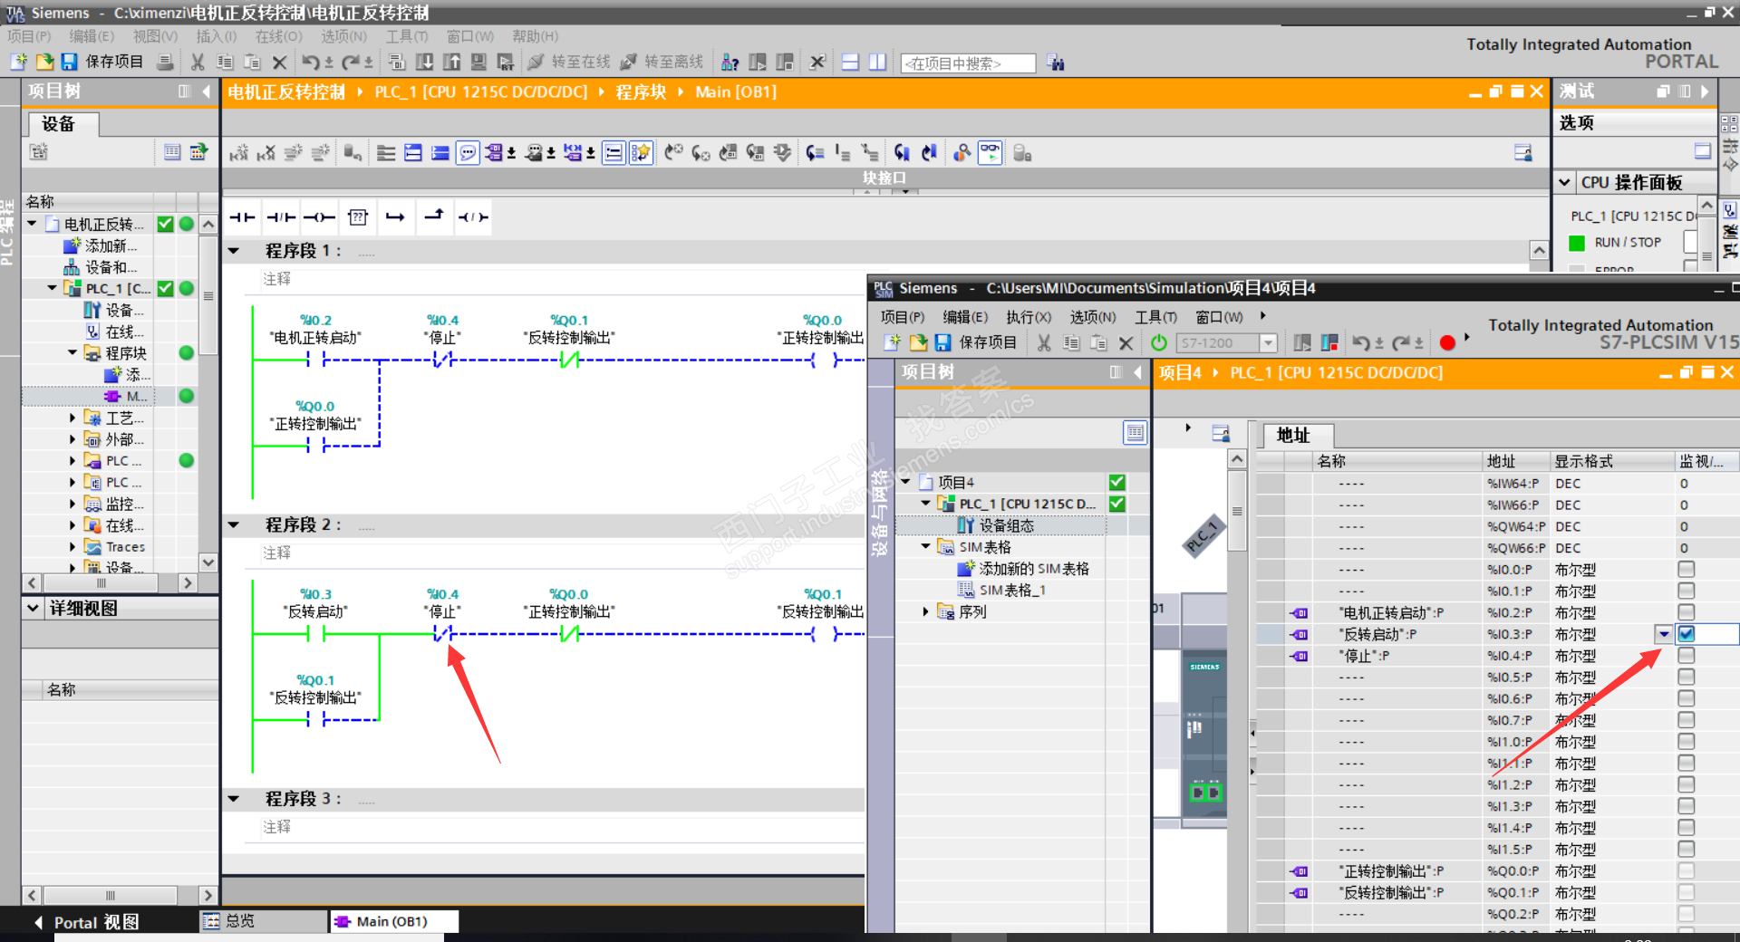Expand the Traces folder in project tree
1740x942 pixels.
72,547
